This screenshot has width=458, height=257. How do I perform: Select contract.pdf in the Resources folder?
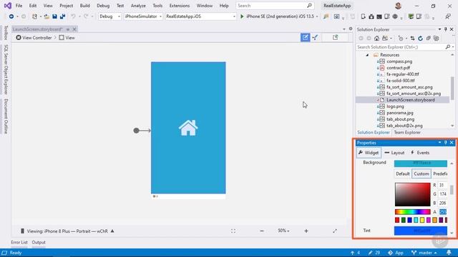coord(398,68)
